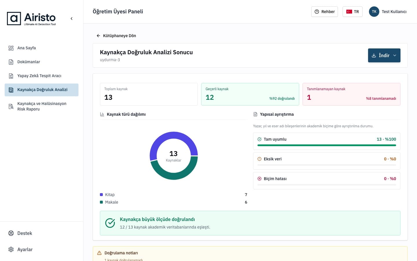Click Kütüphaneye Dön back link
This screenshot has height=261, width=417.
(116, 36)
